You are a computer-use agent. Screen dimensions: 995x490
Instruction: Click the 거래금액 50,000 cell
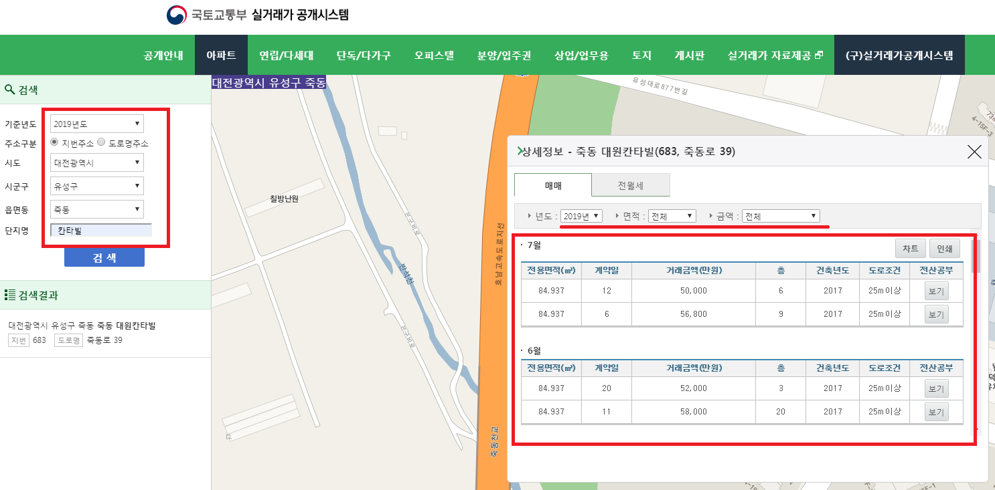693,291
